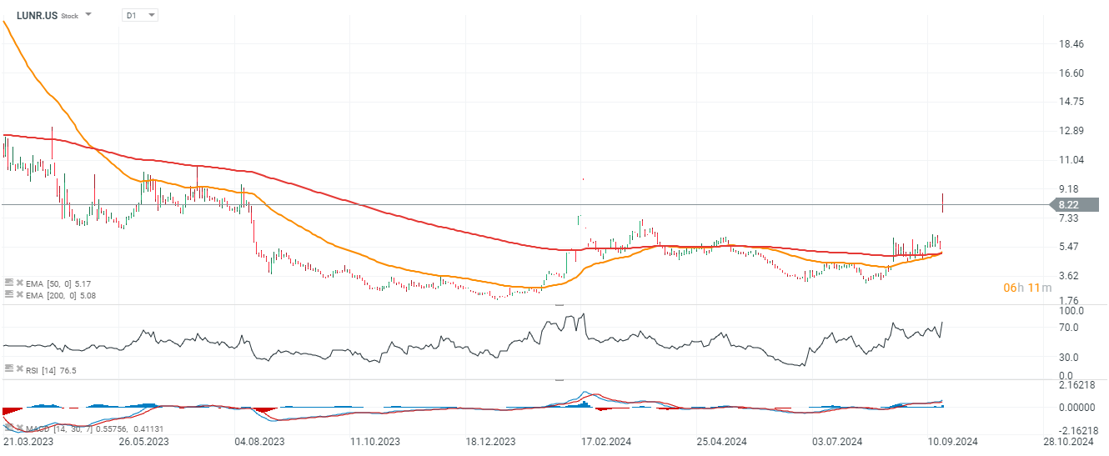Open settings icon for MACD indicator
Image resolution: width=1109 pixels, height=456 pixels.
pos(8,427)
